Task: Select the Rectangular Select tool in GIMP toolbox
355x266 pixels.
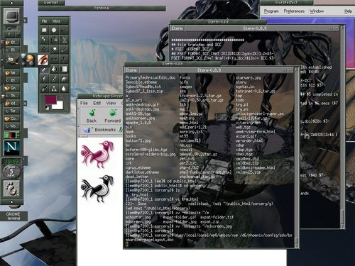Action: coord(44,30)
